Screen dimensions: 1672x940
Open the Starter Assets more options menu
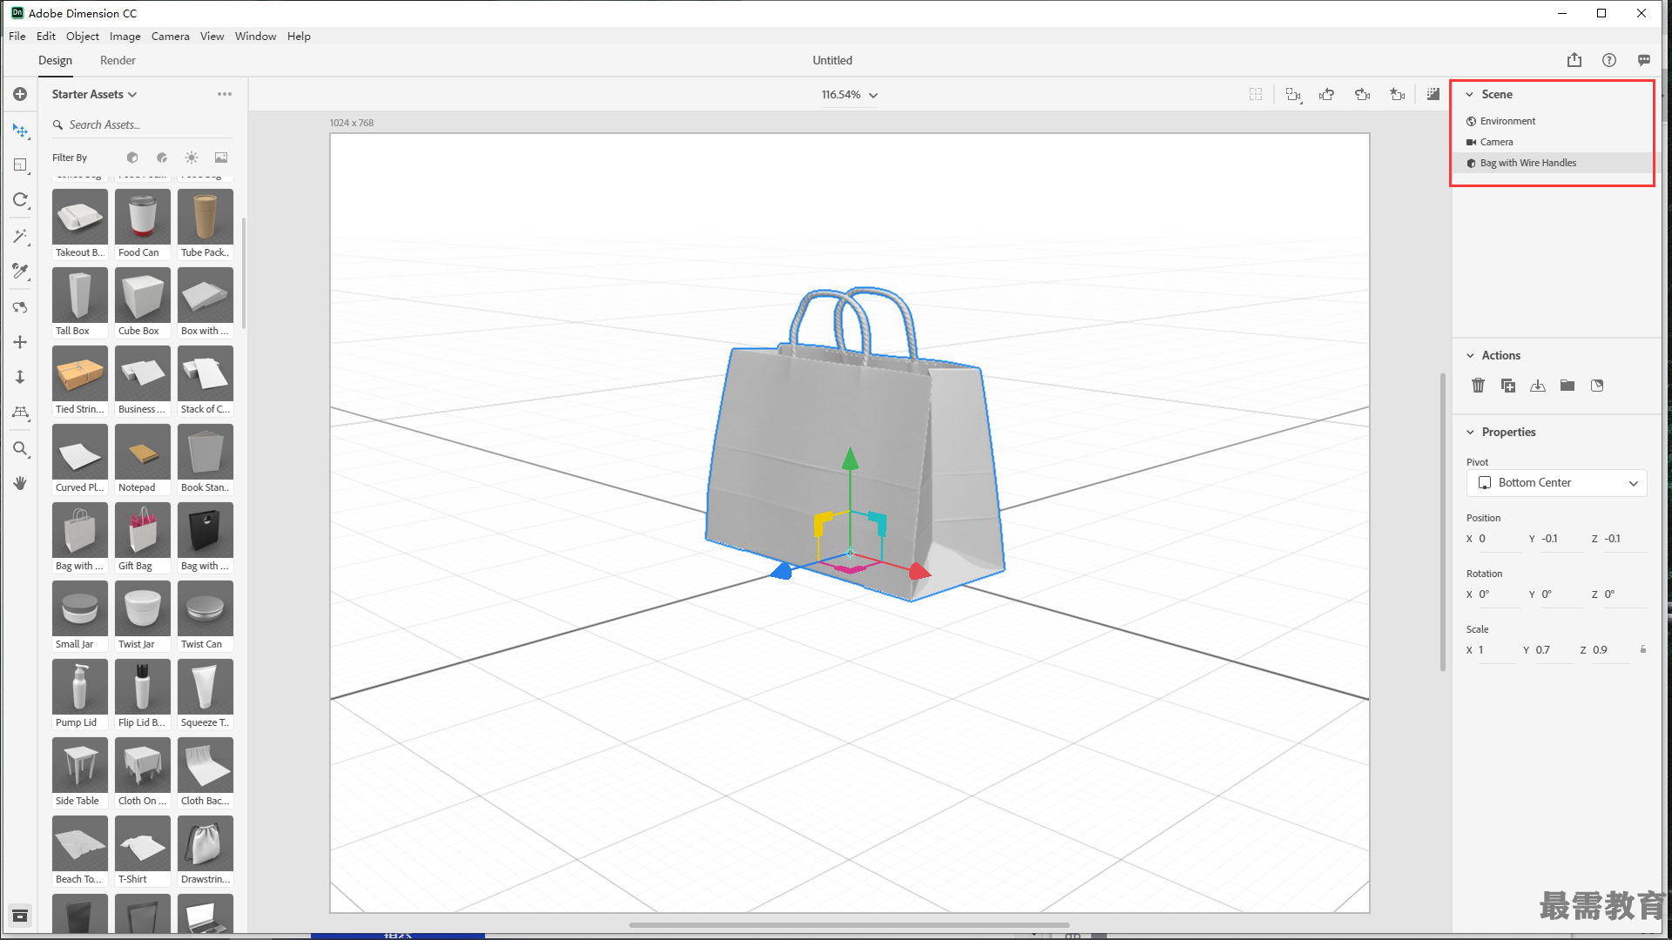pos(225,94)
